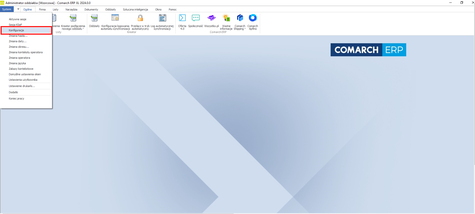This screenshot has width=475, height=214.
Task: Switch to the Dokumenty ribbon tab
Action: coord(91,9)
